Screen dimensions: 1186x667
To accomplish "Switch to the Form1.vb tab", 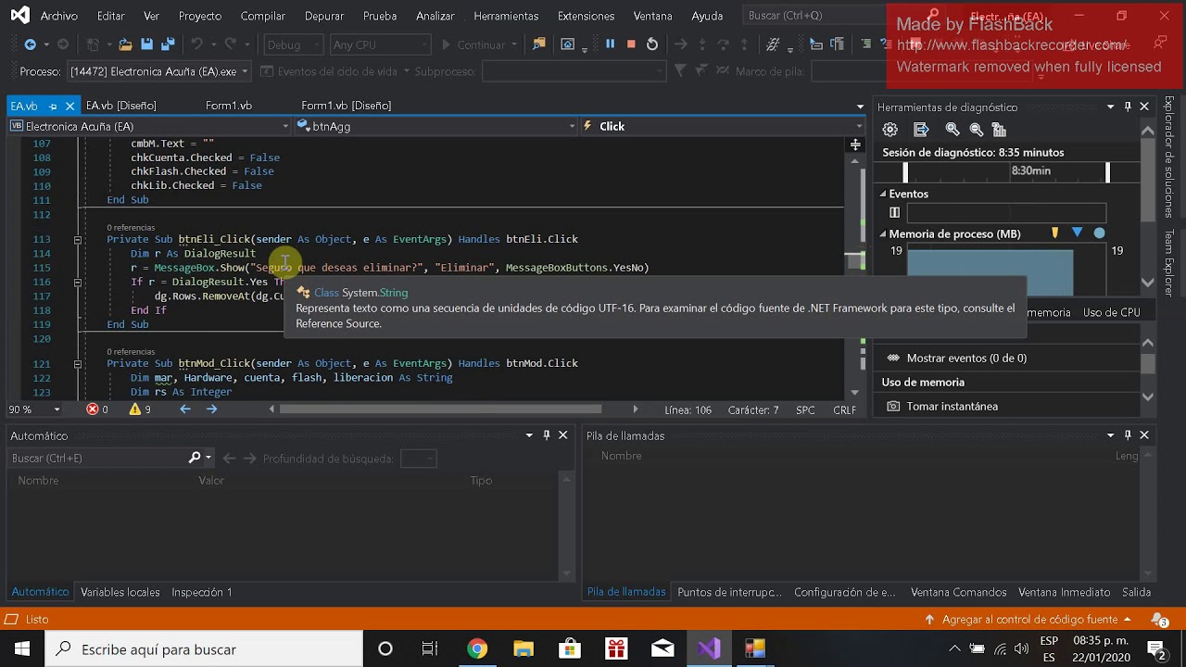I will pyautogui.click(x=229, y=106).
